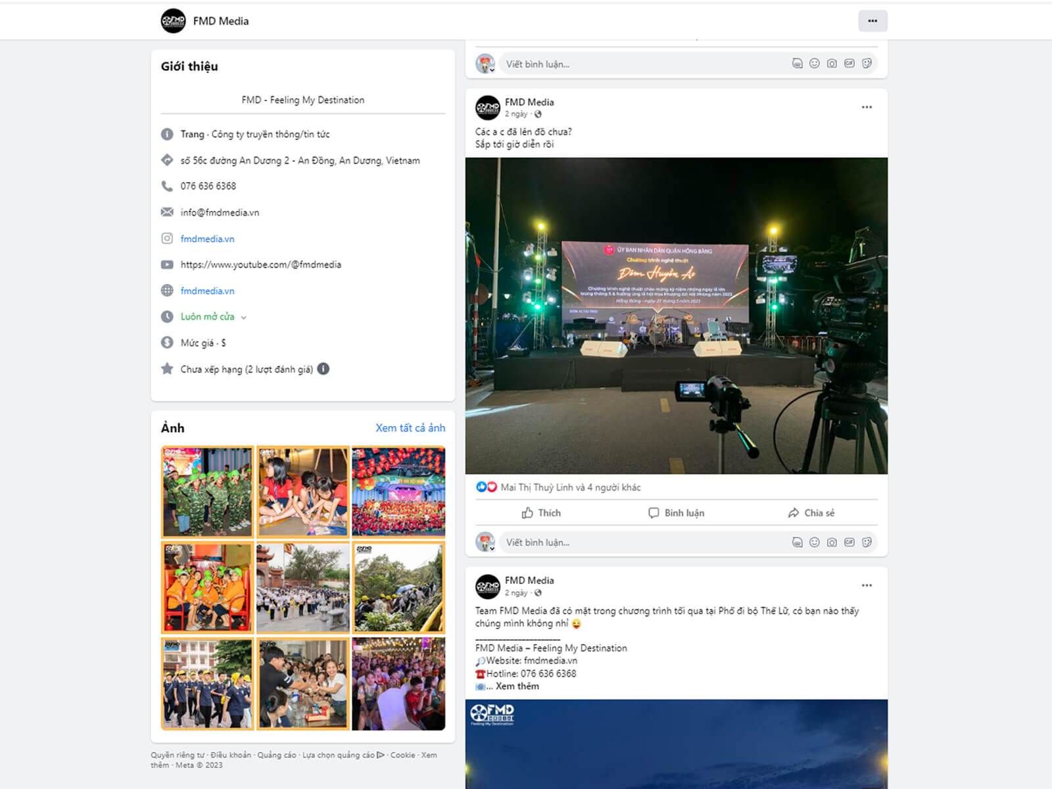The height and width of the screenshot is (789, 1052).
Task: Open the three-dot menu on the Phố đi bộ Thế Lữ post
Action: coord(867,585)
